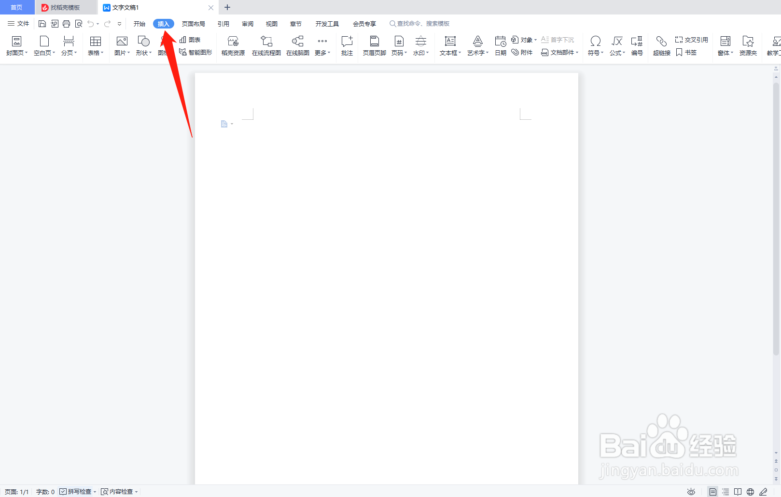The height and width of the screenshot is (497, 781).
Task: Switch to 会员专享 member exclusive tab
Action: (364, 24)
